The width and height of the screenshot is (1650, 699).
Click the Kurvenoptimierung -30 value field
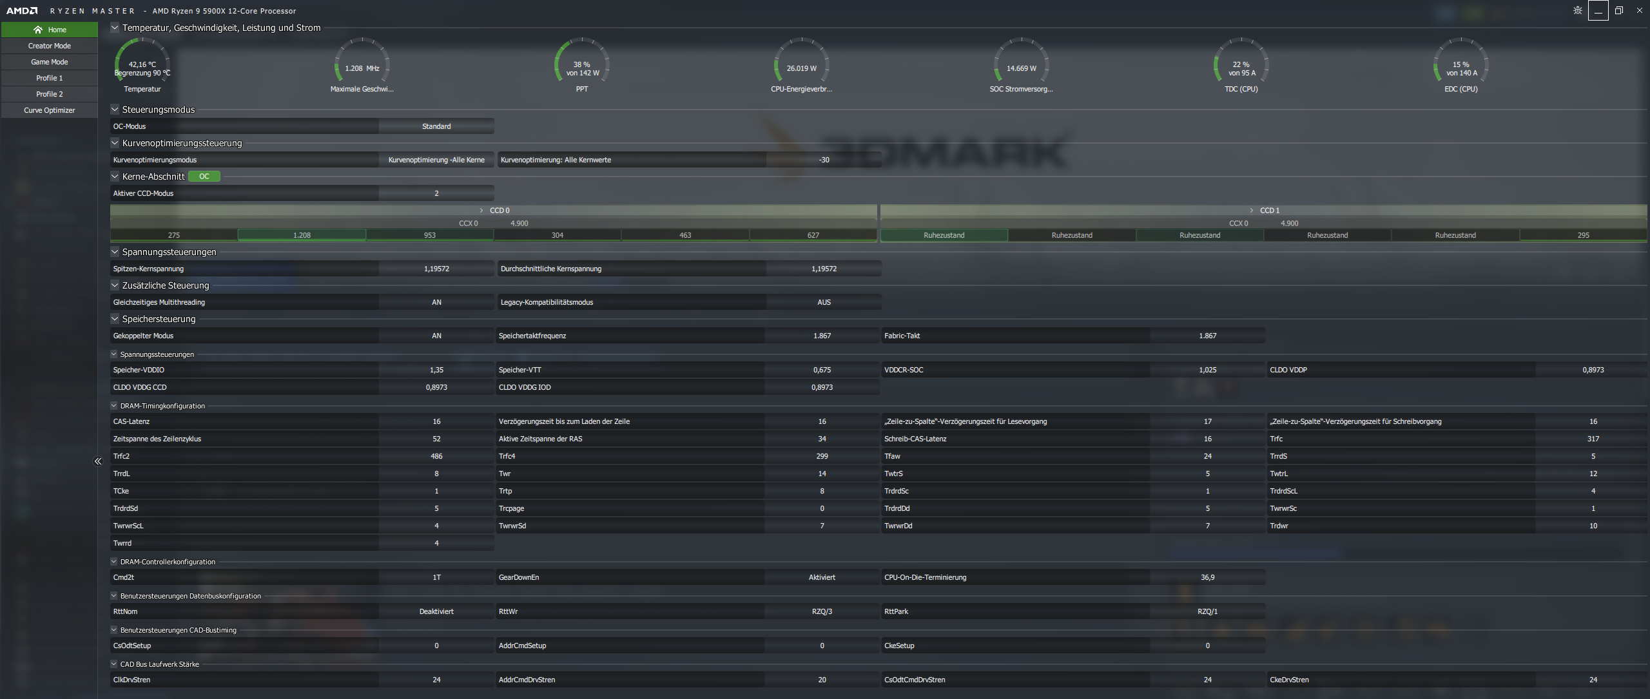click(824, 160)
